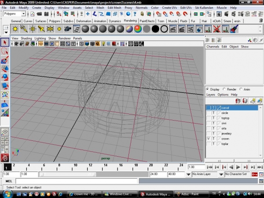Viewport: 264px width, 198px height.
Task: Click the first render clapperboard icon
Action: (173, 29)
